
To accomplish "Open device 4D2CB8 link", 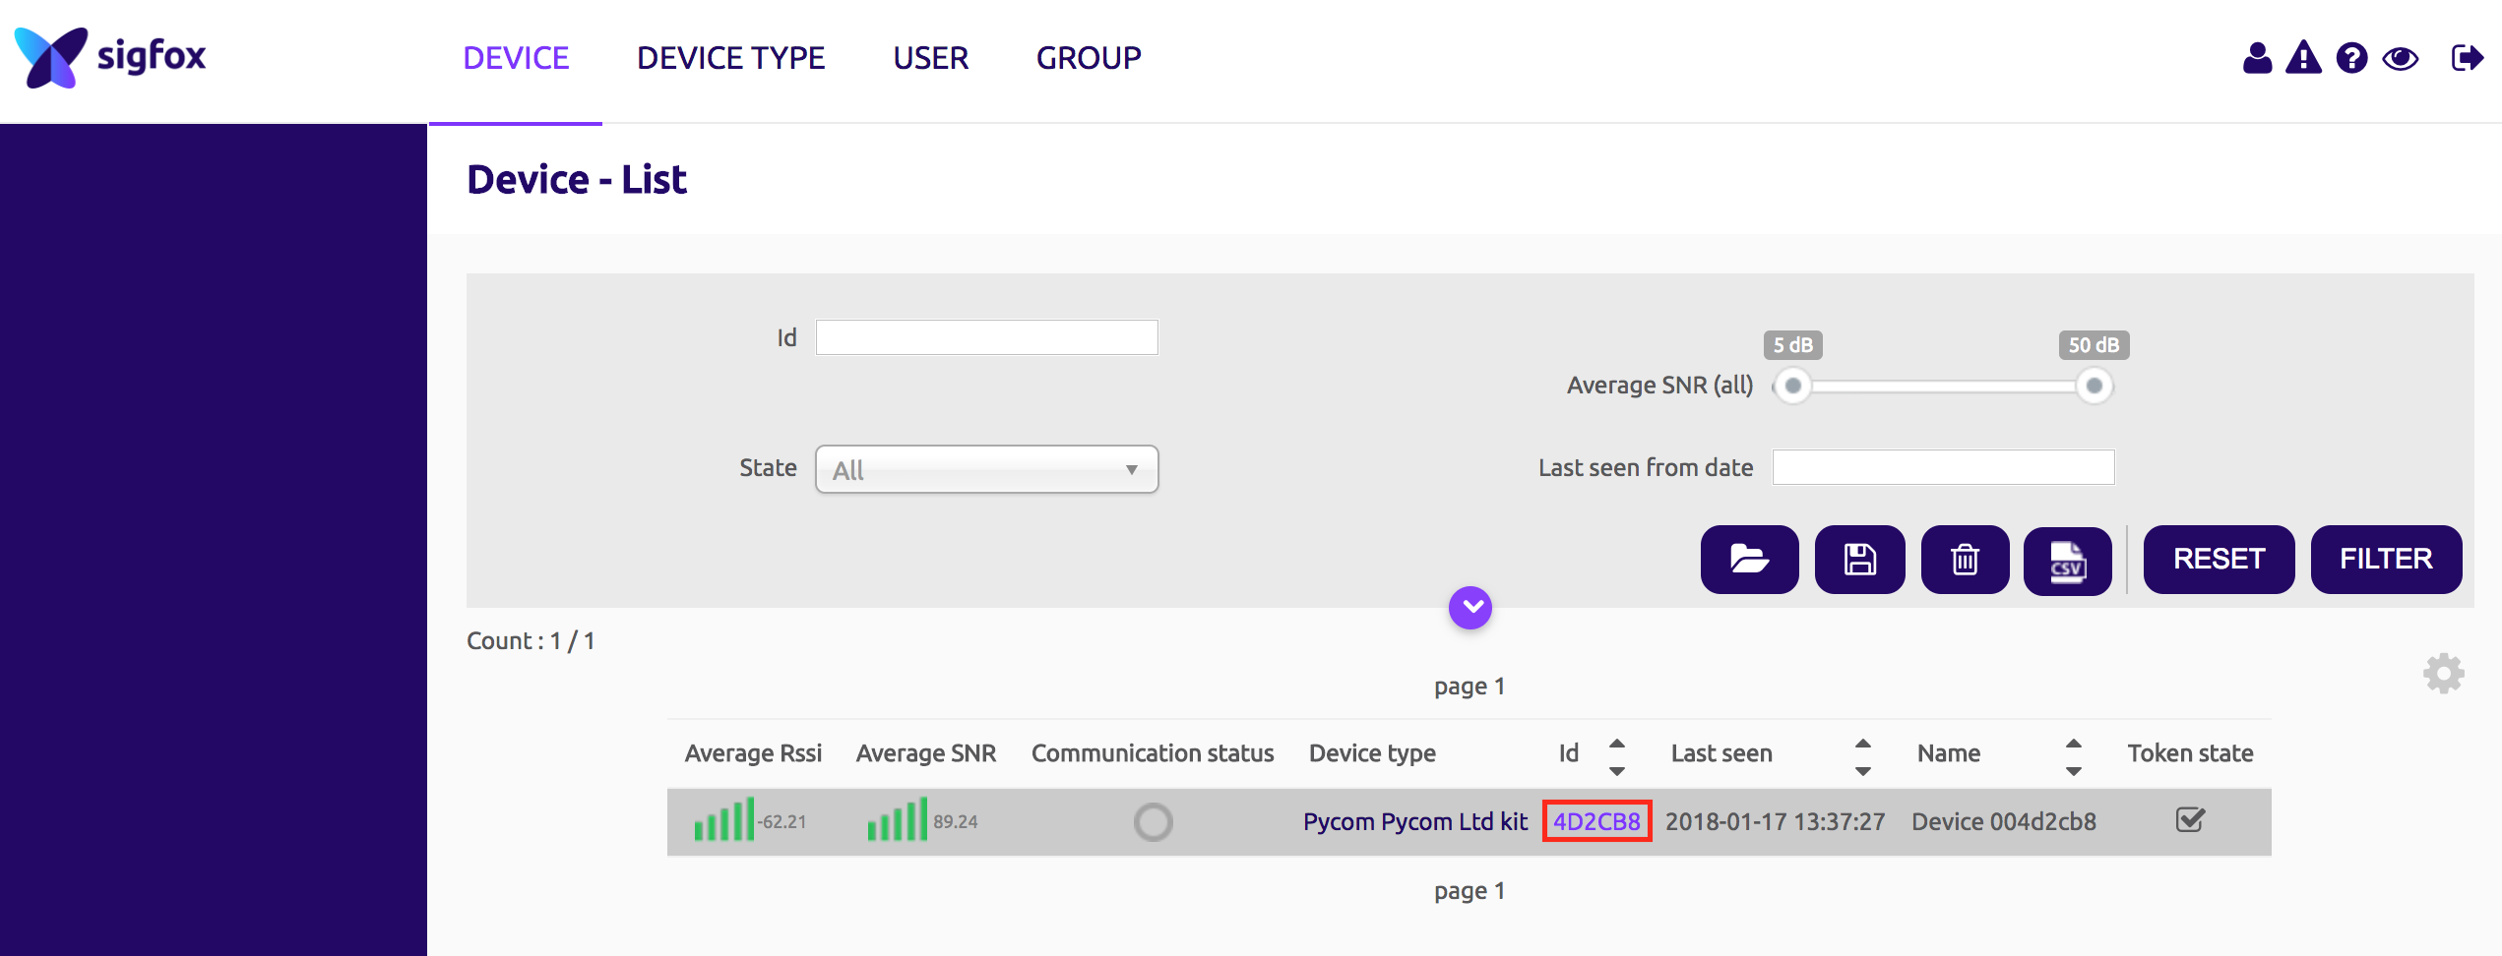I will [1596, 821].
